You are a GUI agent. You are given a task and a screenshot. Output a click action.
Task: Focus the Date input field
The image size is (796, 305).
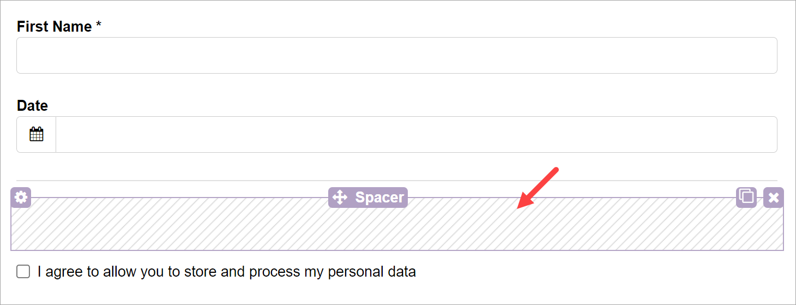(x=416, y=134)
